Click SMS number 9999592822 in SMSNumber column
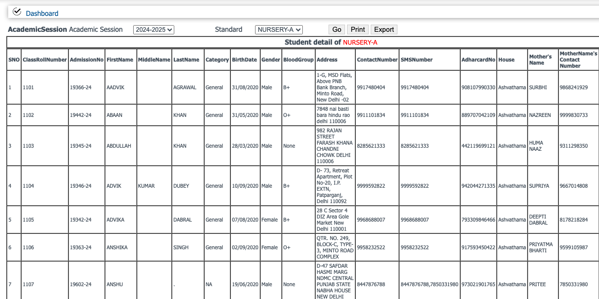 (414, 186)
